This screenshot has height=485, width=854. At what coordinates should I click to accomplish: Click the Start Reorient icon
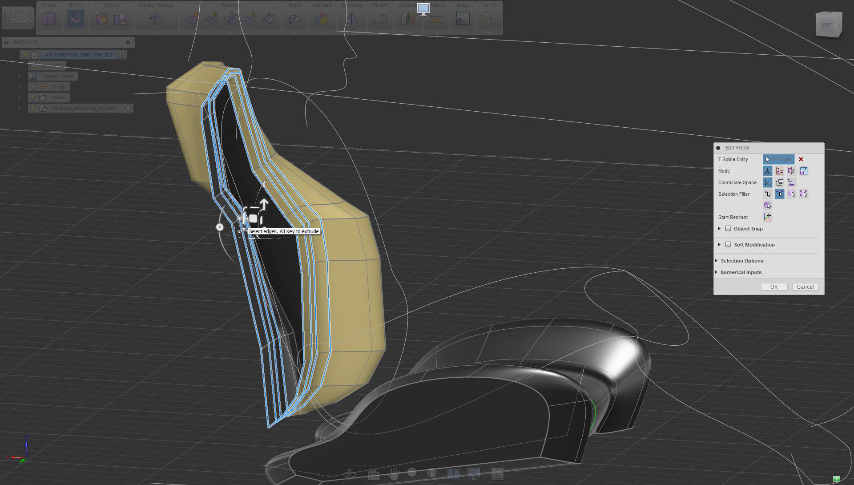tap(768, 217)
